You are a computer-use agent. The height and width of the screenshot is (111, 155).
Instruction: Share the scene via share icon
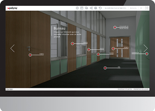(x=91, y=8)
